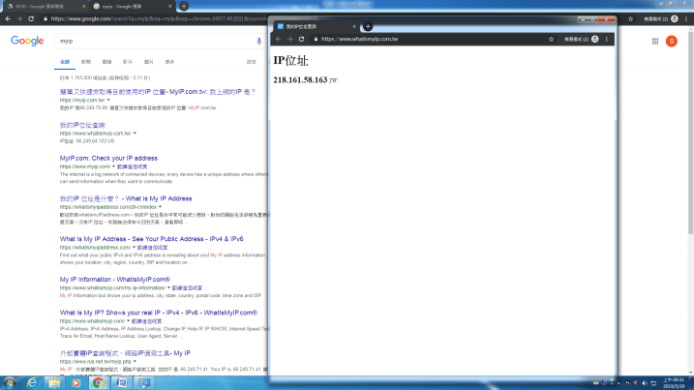Click the Google voice search microphone icon
Image resolution: width=694 pixels, height=390 pixels.
coord(259,42)
